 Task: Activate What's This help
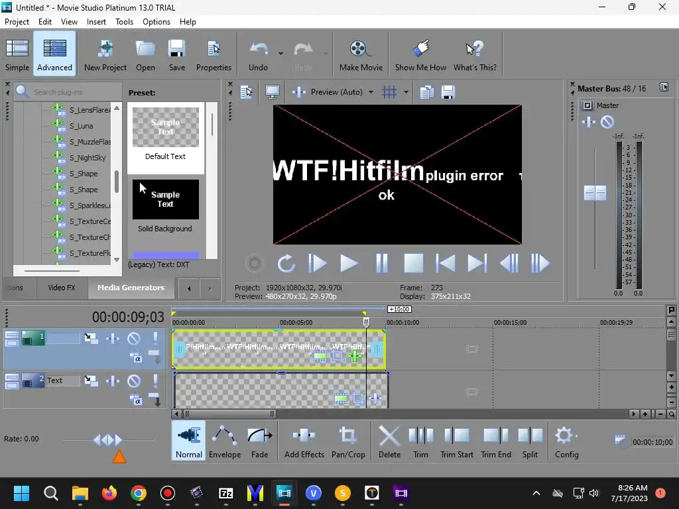tap(475, 54)
